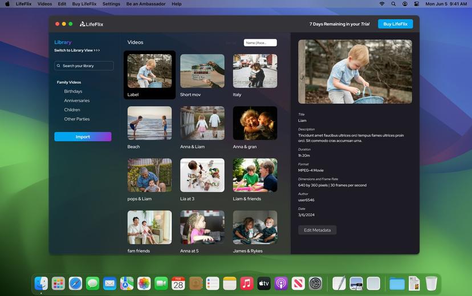Expand the Family Videos folder

[68, 82]
